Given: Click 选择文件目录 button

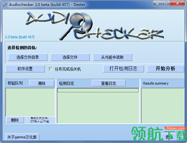Looking at the screenshot, I should 28,57.
